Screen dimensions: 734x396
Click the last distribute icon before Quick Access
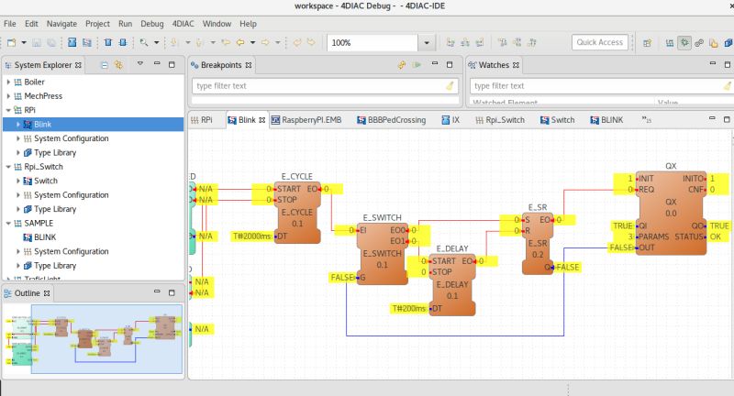click(x=532, y=42)
